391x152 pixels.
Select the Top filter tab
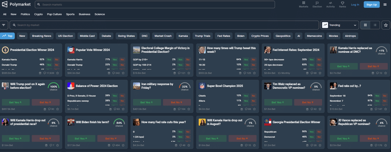7,36
